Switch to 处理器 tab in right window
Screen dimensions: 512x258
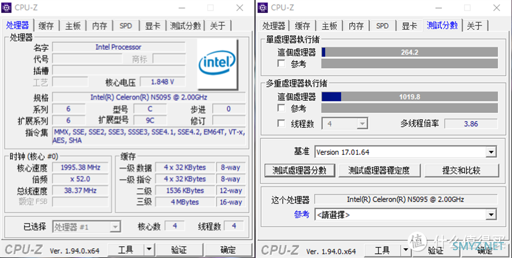274,26
